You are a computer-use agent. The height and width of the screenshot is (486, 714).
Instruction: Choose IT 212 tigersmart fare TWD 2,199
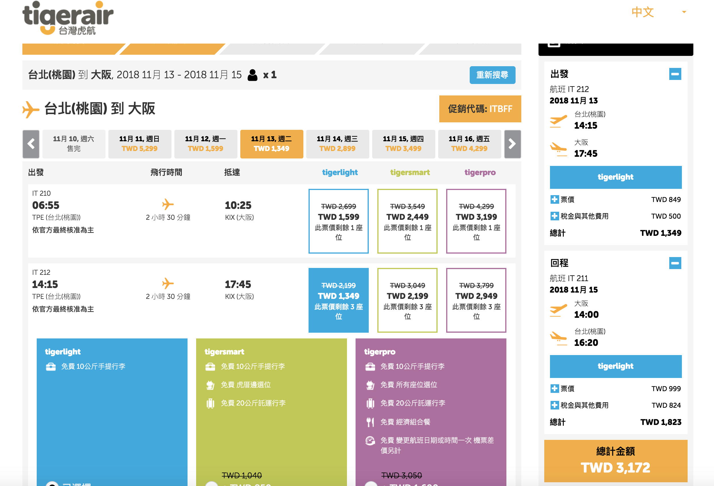click(407, 300)
